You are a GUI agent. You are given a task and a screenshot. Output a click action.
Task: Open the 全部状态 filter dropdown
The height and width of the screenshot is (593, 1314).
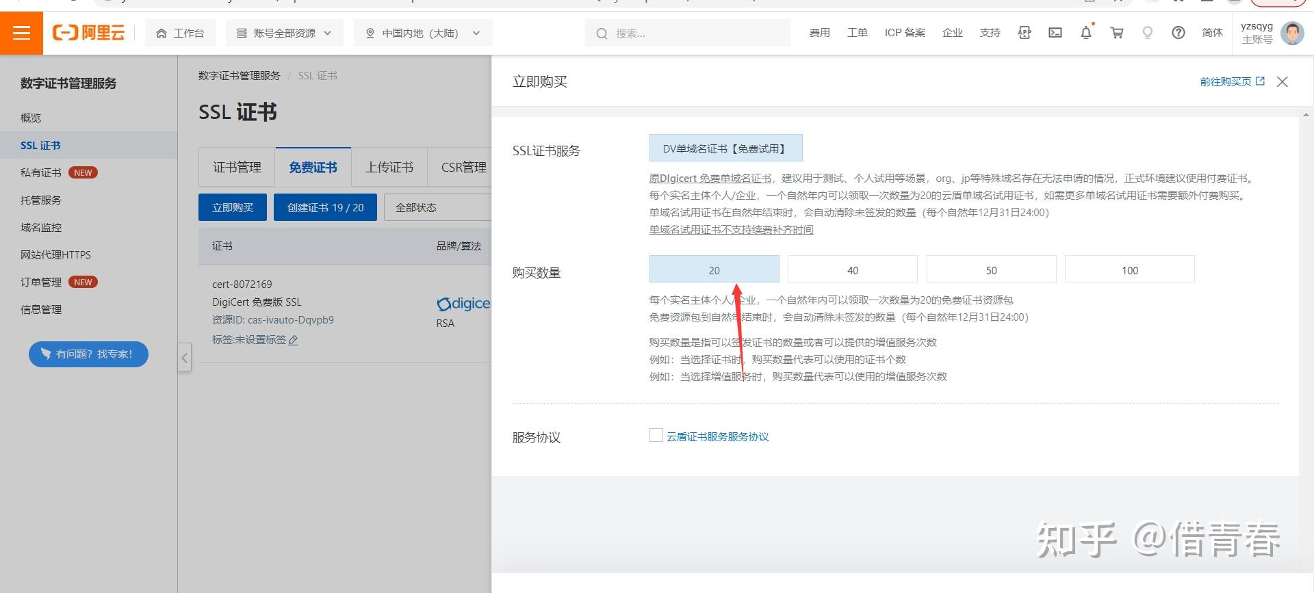(x=438, y=207)
